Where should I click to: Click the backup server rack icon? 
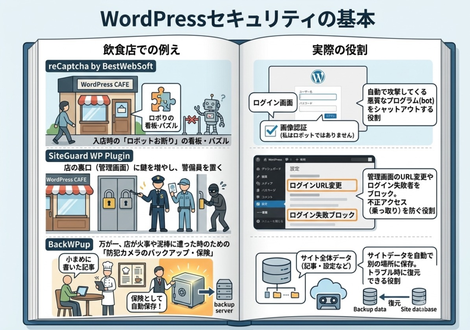[224, 289]
